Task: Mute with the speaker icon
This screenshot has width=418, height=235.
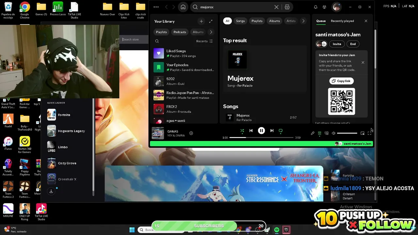Action: pyautogui.click(x=333, y=133)
